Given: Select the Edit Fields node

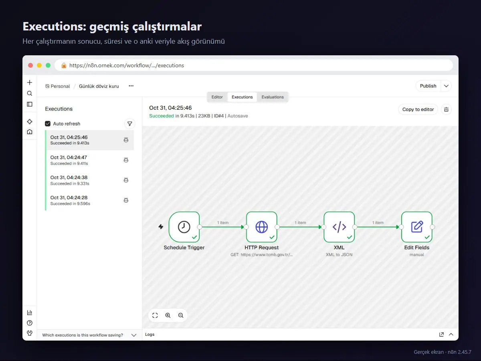Looking at the screenshot, I should point(417,227).
